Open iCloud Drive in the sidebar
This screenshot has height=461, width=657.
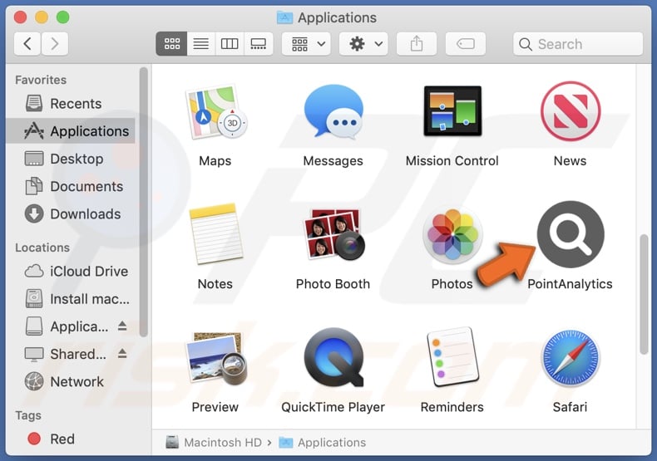pyautogui.click(x=71, y=271)
